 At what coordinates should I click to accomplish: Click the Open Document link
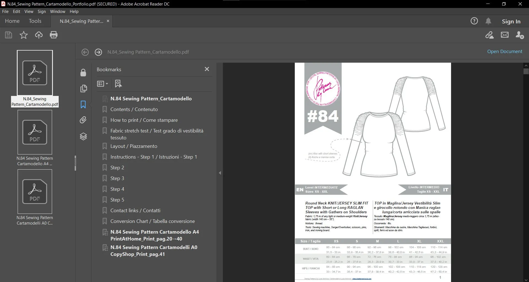504,51
